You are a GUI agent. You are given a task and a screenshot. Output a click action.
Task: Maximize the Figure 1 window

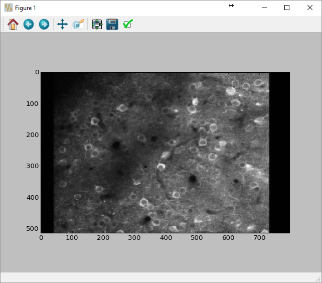tap(287, 8)
